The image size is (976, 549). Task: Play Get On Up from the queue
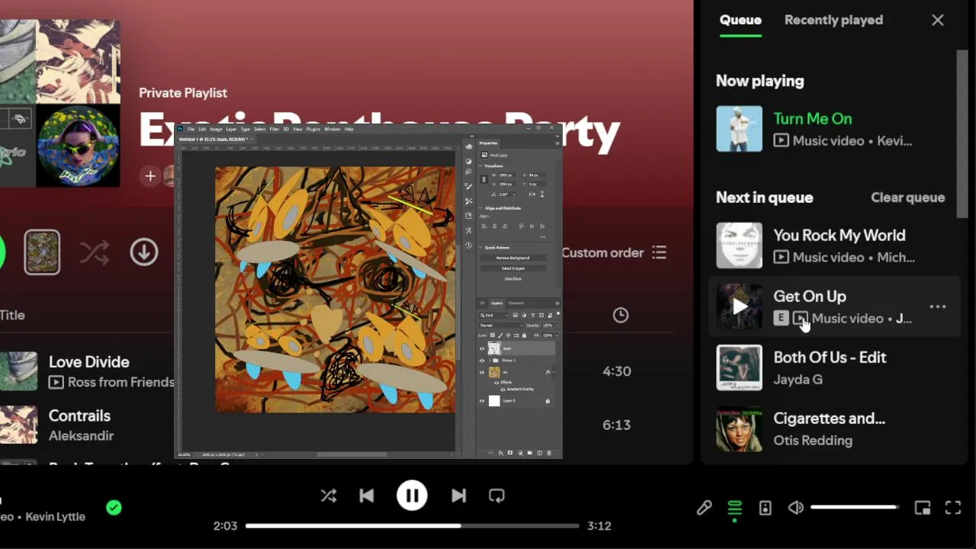point(740,307)
